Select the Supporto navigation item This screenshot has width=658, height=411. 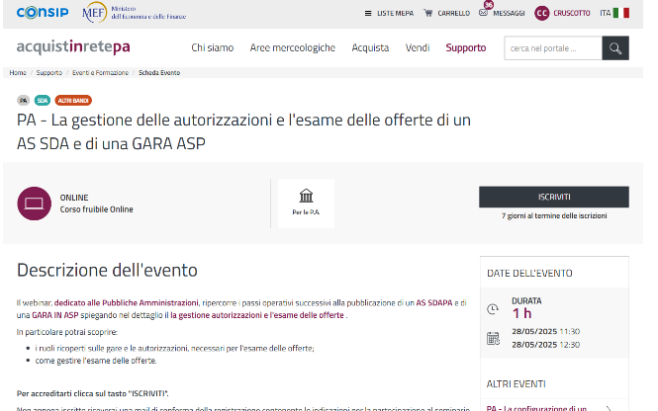[465, 47]
